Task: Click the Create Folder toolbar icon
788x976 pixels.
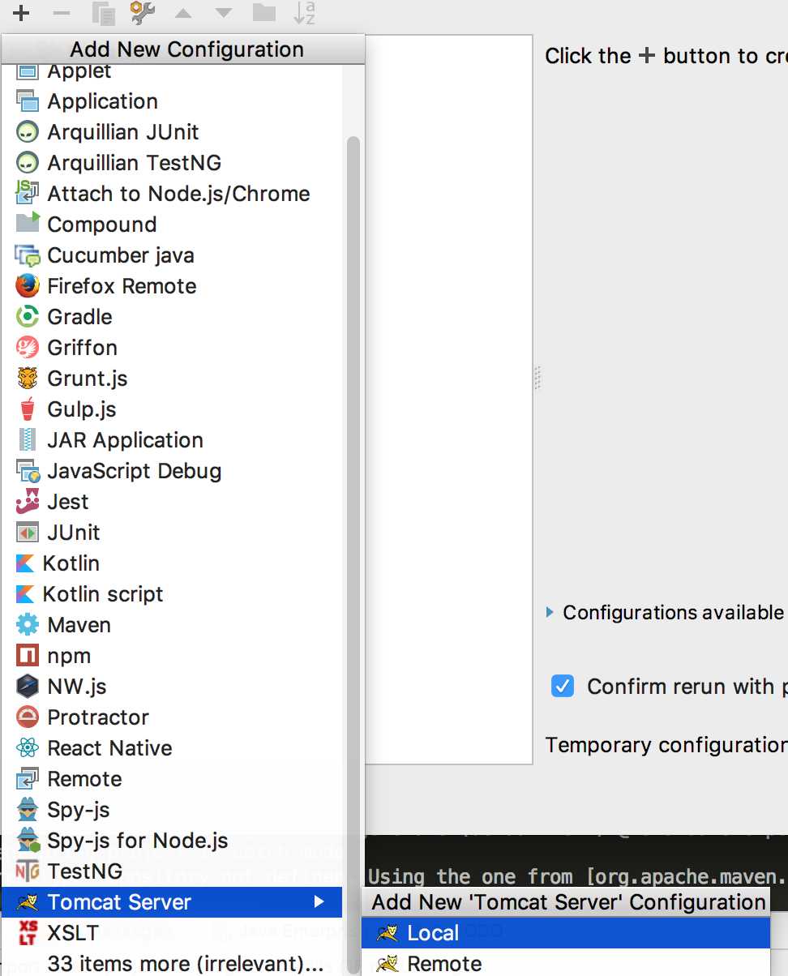Action: coord(263,12)
